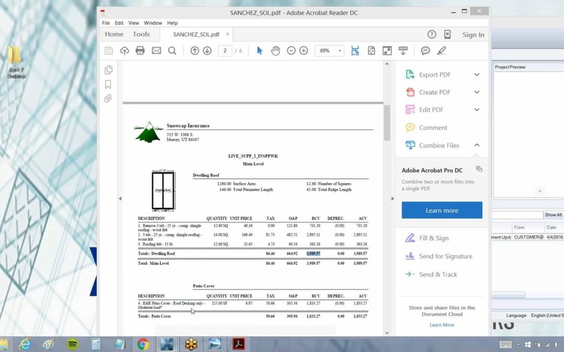
Task: Zoom out with the minus icon
Action: [x=291, y=51]
